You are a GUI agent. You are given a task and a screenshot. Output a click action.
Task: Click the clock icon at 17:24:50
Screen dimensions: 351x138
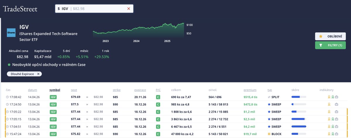click(x=7, y=104)
